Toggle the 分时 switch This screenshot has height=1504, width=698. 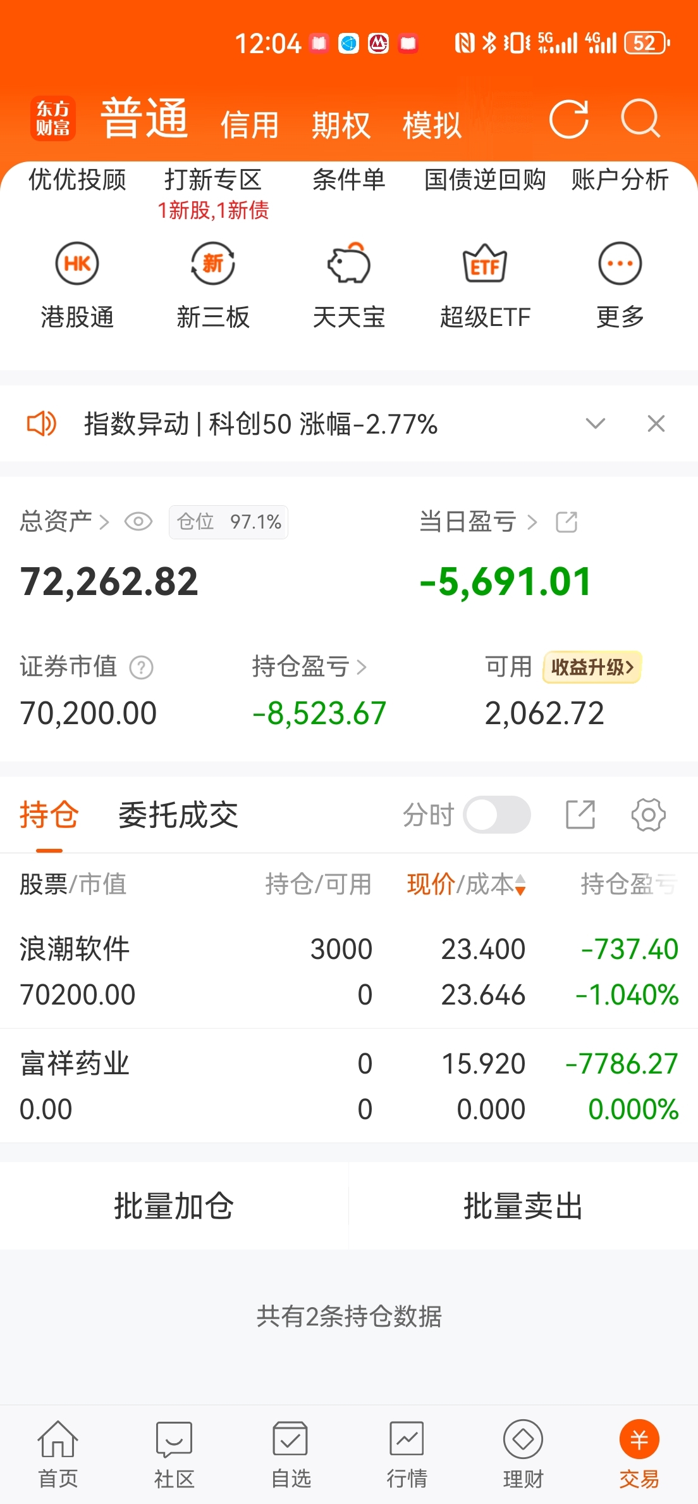[497, 815]
